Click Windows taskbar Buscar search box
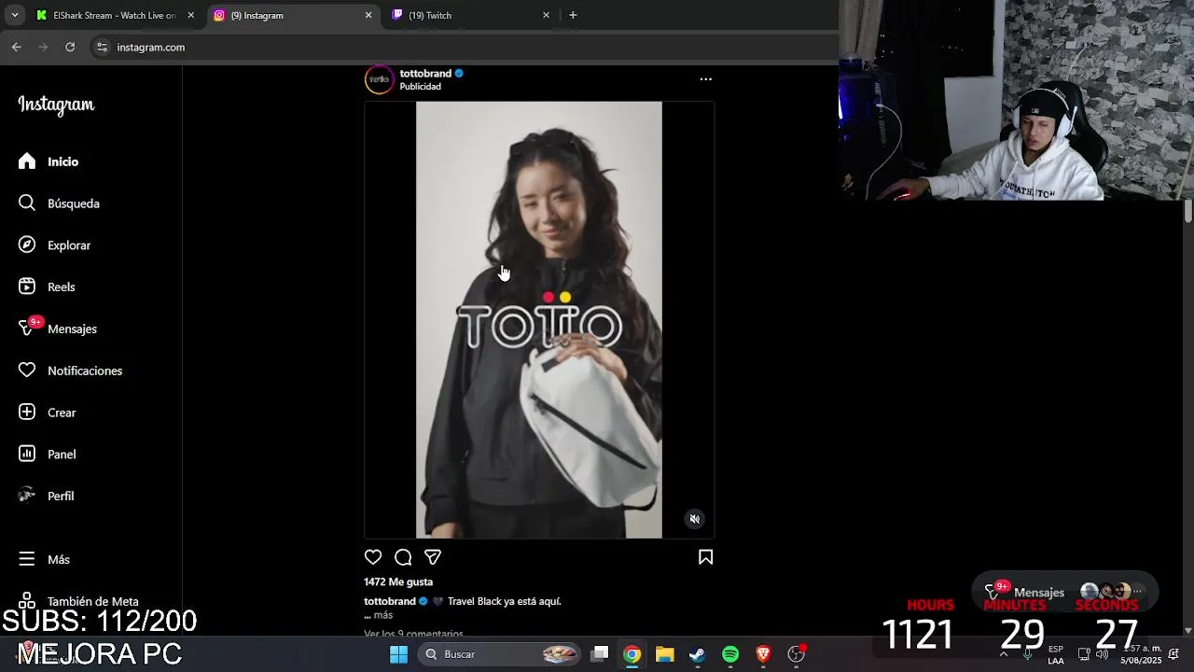The image size is (1194, 672). pyautogui.click(x=500, y=654)
